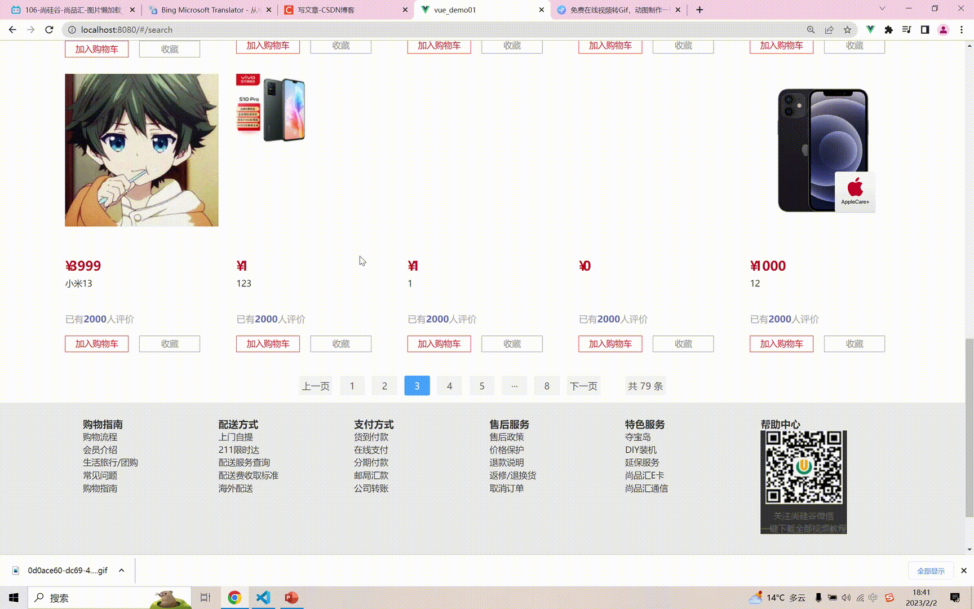Show all downloads with 全部显示
The height and width of the screenshot is (609, 974).
click(931, 571)
